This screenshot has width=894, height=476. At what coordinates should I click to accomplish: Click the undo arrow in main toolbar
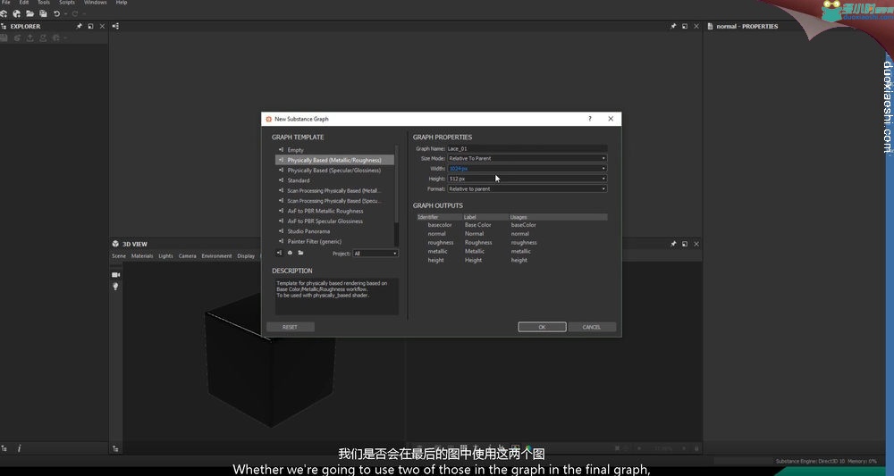click(x=56, y=13)
